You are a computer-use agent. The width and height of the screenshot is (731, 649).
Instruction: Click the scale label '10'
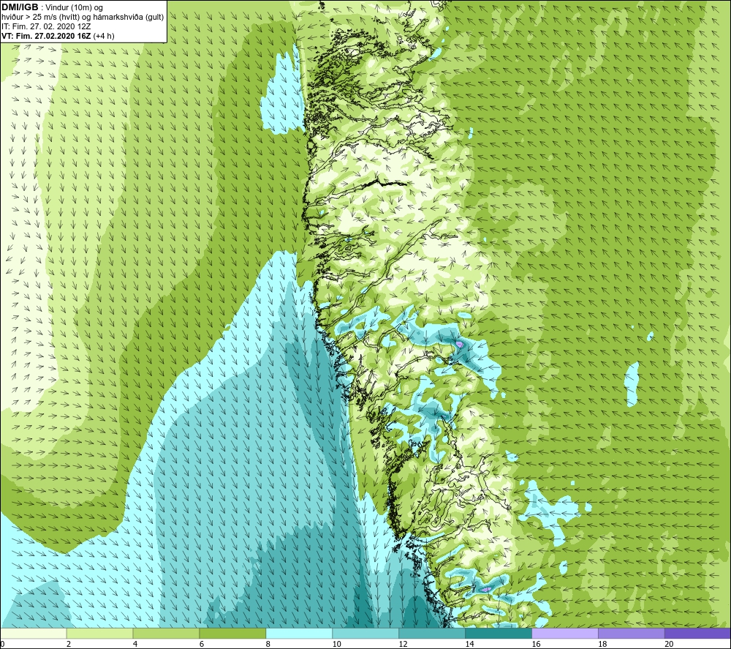tap(336, 644)
